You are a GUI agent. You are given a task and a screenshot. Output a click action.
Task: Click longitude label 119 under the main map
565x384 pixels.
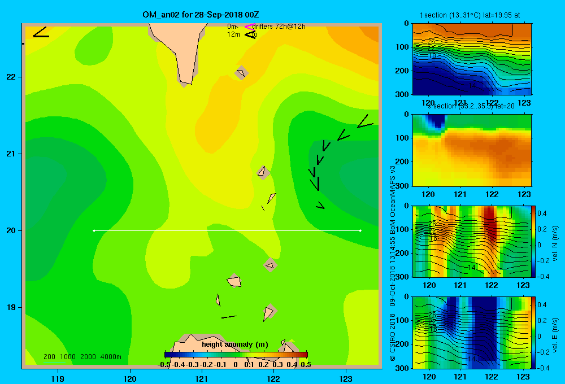point(58,378)
